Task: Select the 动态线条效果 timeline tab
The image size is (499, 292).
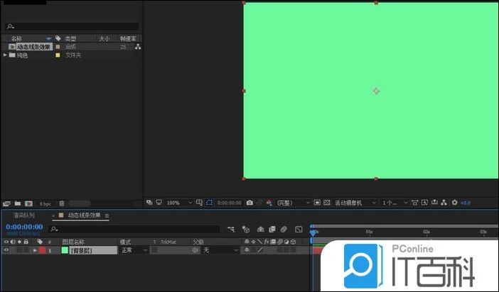Action: coord(84,215)
